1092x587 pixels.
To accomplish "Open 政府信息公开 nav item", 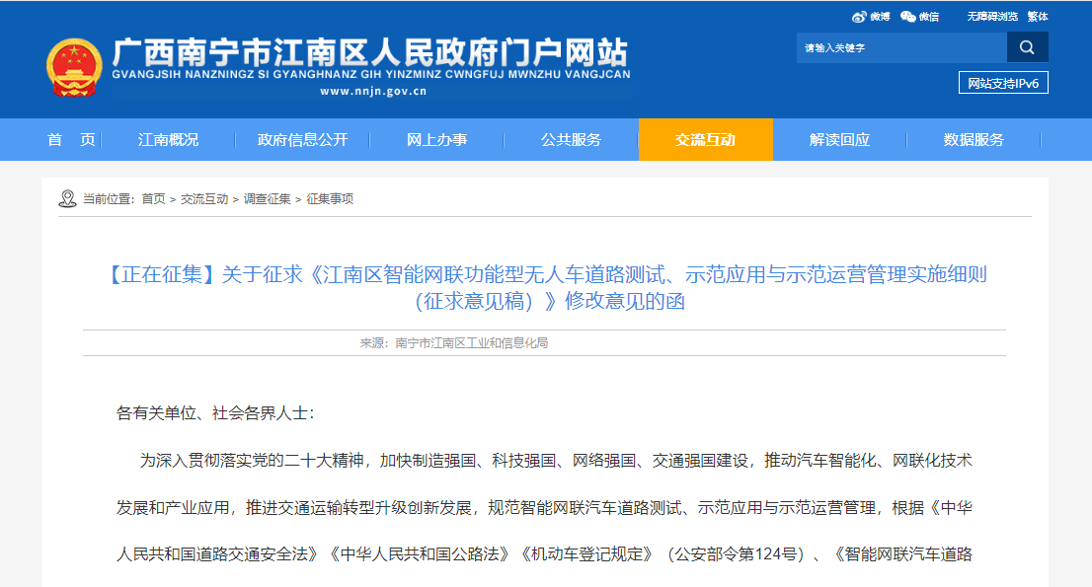I will 302,140.
